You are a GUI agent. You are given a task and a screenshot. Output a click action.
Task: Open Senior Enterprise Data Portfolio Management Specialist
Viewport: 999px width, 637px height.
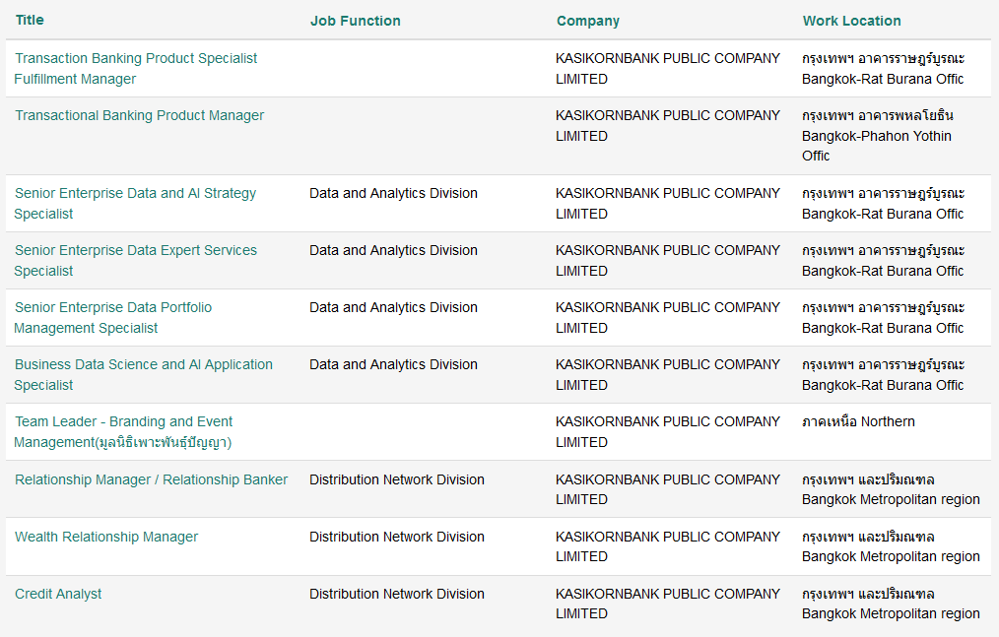[112, 318]
